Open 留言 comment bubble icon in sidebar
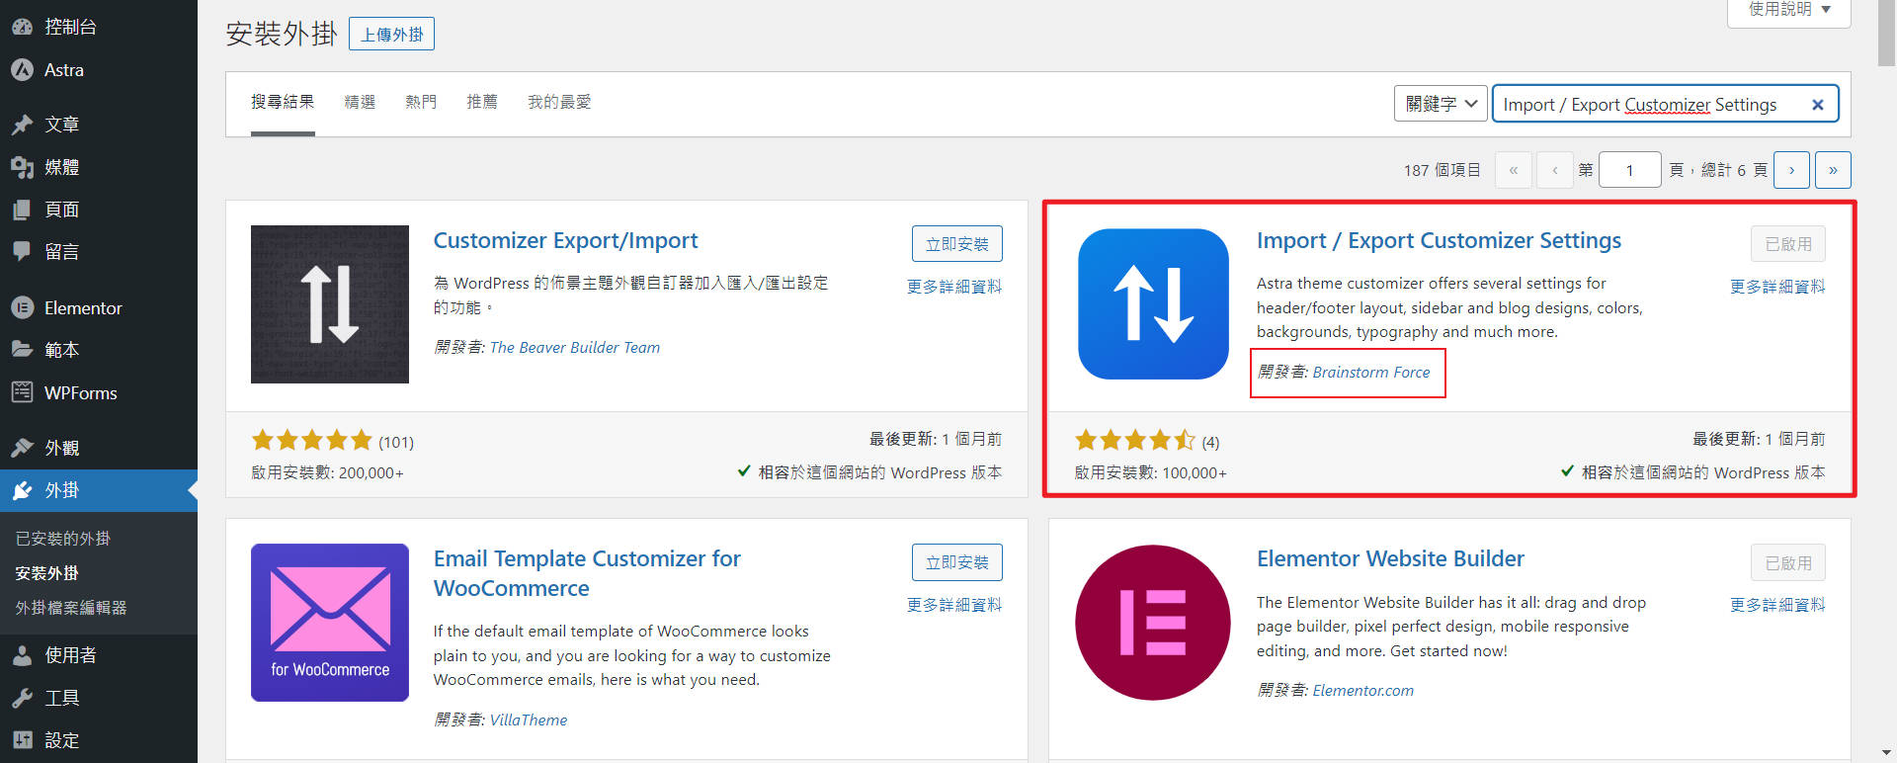Image resolution: width=1897 pixels, height=763 pixels. pos(22,252)
